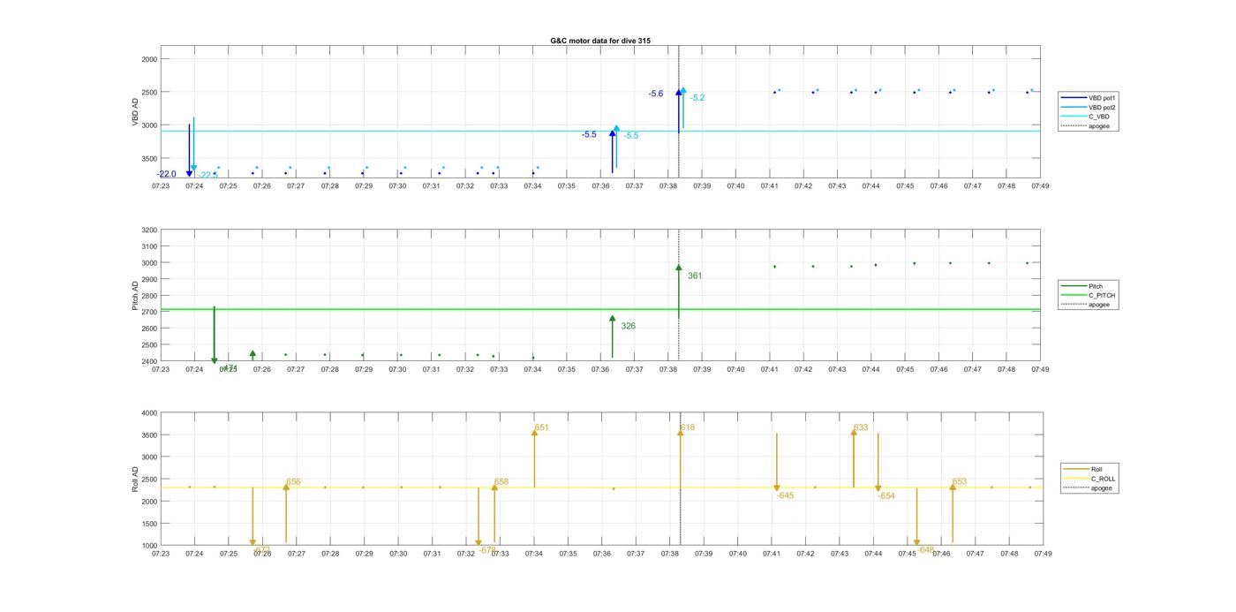This screenshot has width=1236, height=612.
Task: Click 'C_PITCH' legend entry
Action: tap(1088, 295)
